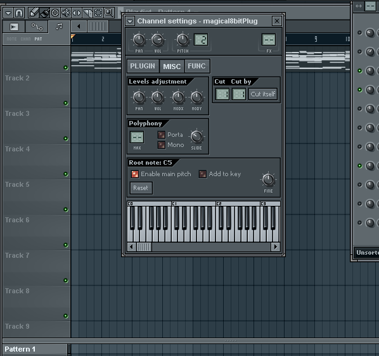Click the Cut by group number display
The image size is (379, 356).
coord(239,94)
